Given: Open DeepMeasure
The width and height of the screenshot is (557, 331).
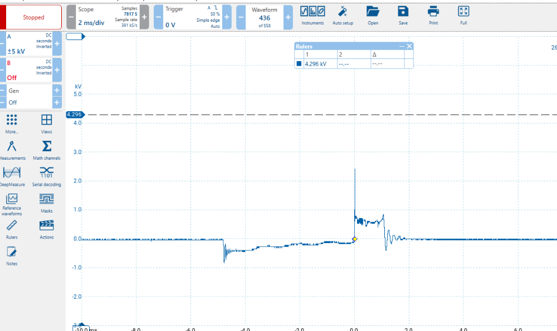Looking at the screenshot, I should click(x=12, y=176).
